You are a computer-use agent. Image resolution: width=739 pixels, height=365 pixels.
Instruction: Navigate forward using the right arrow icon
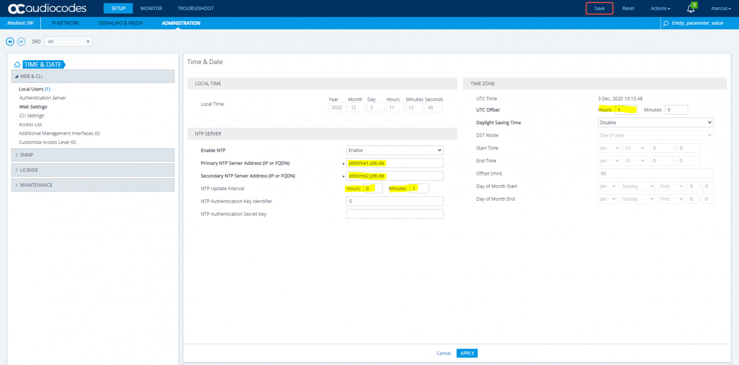(x=21, y=41)
